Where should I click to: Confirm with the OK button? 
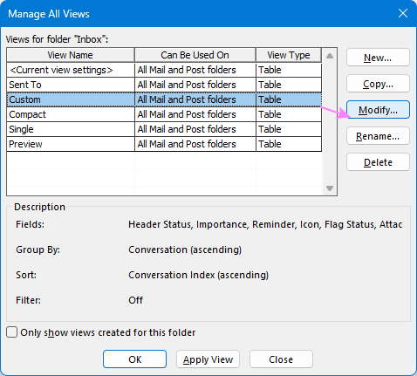point(134,359)
